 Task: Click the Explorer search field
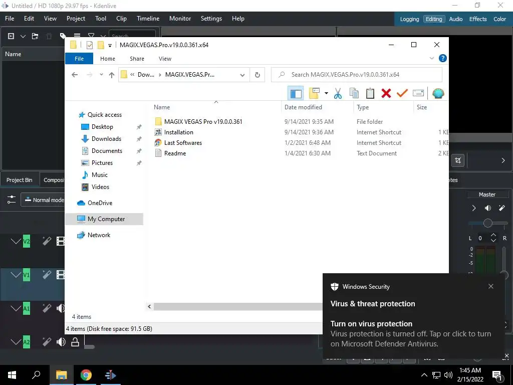(x=357, y=75)
